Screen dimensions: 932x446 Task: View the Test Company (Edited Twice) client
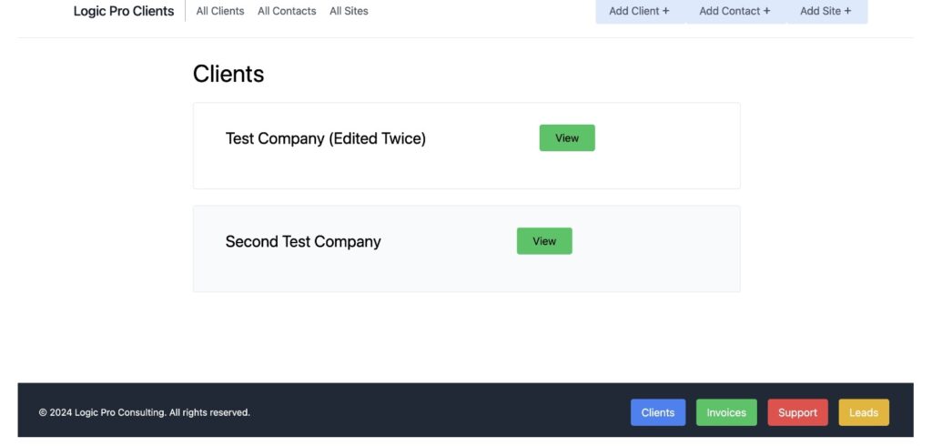567,138
